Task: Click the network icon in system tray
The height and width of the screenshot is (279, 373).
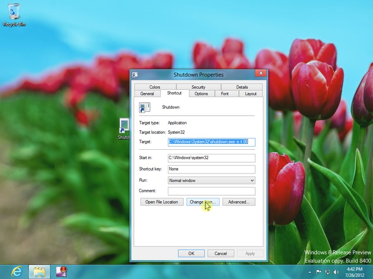Action: click(328, 272)
